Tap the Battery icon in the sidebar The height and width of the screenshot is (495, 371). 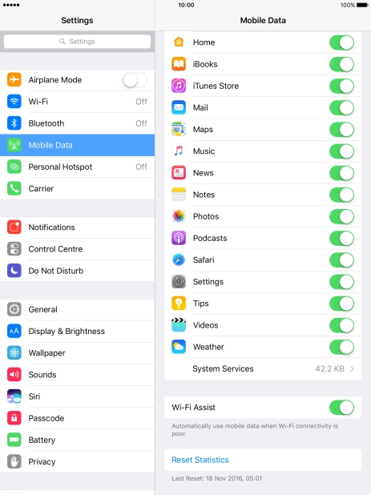click(14, 440)
